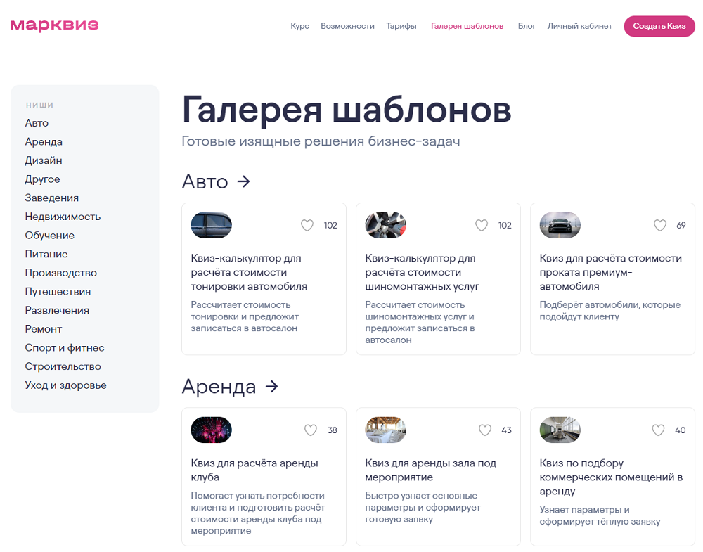This screenshot has height=552, width=703.
Task: Go to the Блог page
Action: point(527,26)
